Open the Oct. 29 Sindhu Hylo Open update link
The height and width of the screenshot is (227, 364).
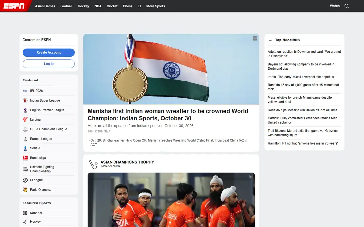169,142
